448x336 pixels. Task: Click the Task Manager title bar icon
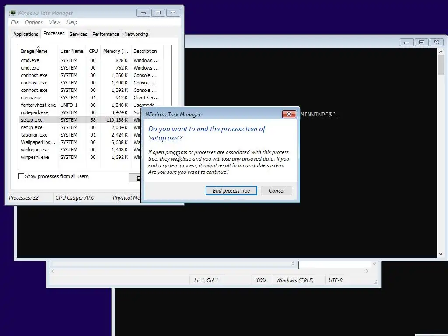[12, 13]
